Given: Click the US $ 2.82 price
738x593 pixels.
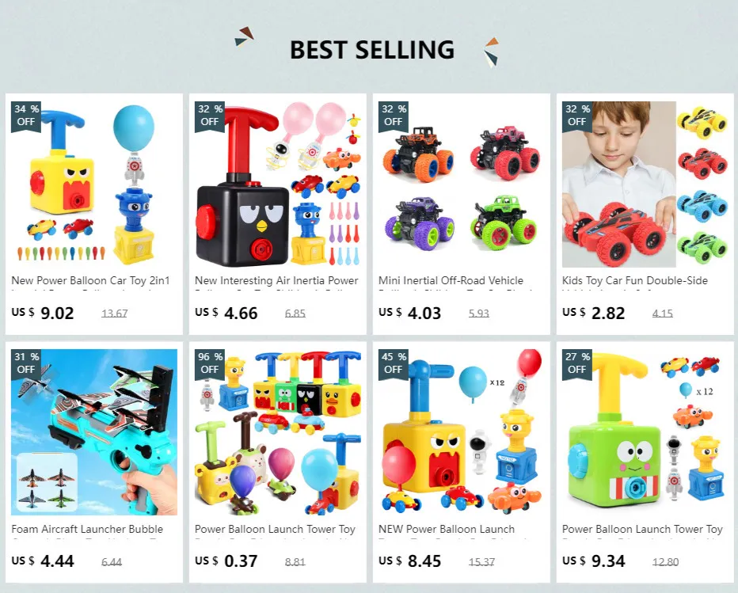Looking at the screenshot, I should coord(594,313).
